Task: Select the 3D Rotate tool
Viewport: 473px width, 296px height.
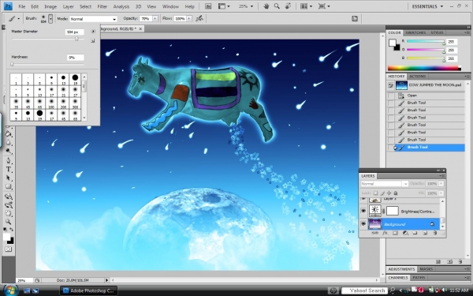Action: (9, 197)
